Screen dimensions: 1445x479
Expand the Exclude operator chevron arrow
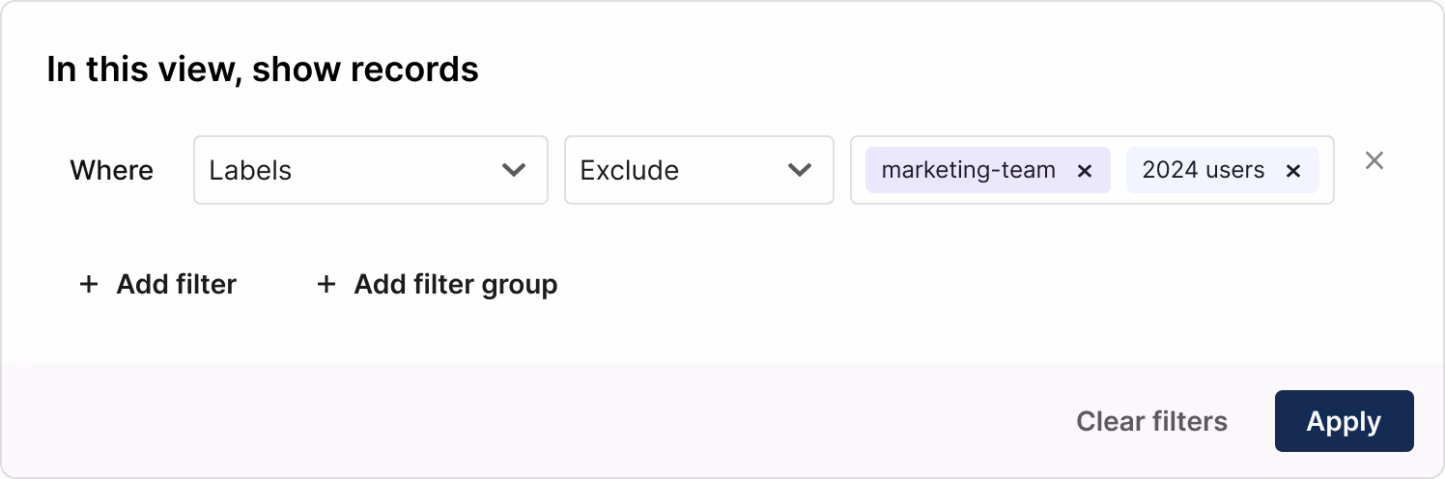pos(800,170)
